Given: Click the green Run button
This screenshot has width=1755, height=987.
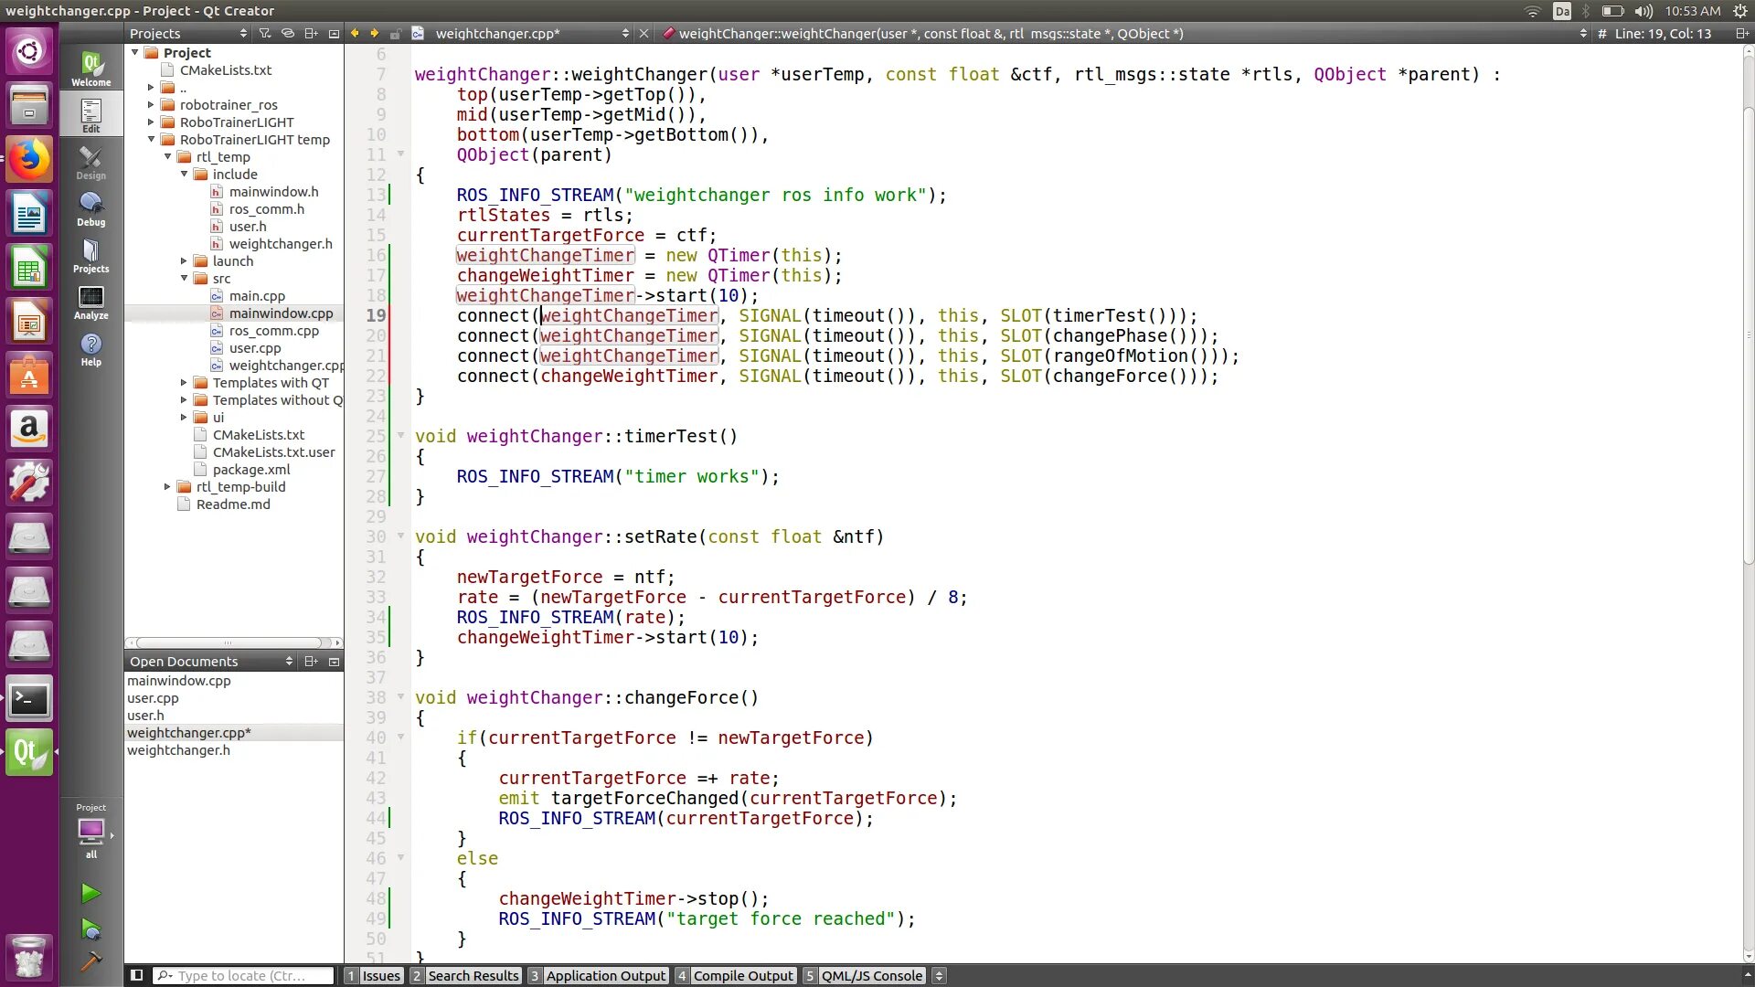Looking at the screenshot, I should (90, 893).
